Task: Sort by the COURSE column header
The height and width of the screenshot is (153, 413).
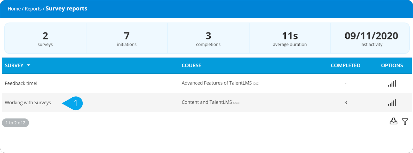Action: [191, 65]
